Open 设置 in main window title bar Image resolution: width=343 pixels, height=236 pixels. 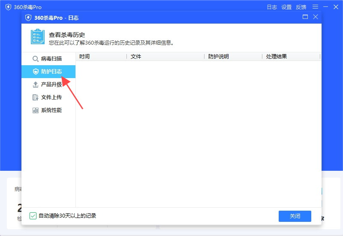(286, 7)
